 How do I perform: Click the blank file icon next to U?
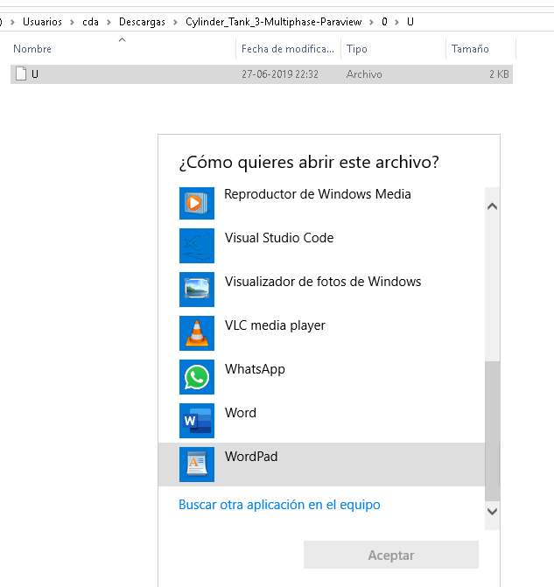[x=21, y=74]
